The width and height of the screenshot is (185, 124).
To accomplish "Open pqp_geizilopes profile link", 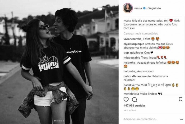I will pyautogui.click(x=133, y=53).
